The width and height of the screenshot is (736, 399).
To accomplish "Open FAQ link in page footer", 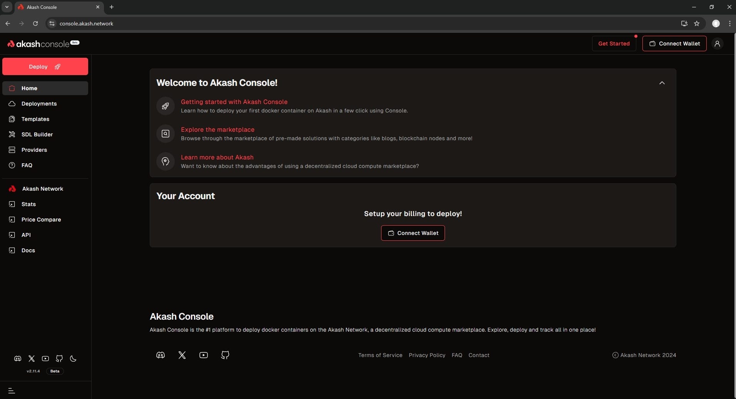I will tap(457, 355).
